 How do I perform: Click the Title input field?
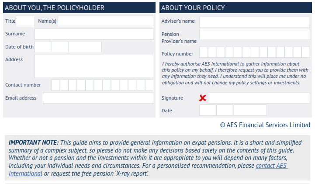tap(25, 21)
